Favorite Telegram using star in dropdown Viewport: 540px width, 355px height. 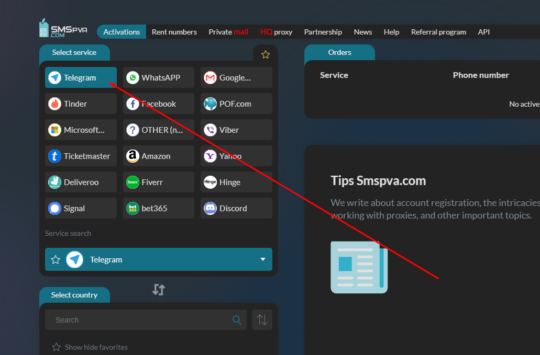(x=56, y=259)
